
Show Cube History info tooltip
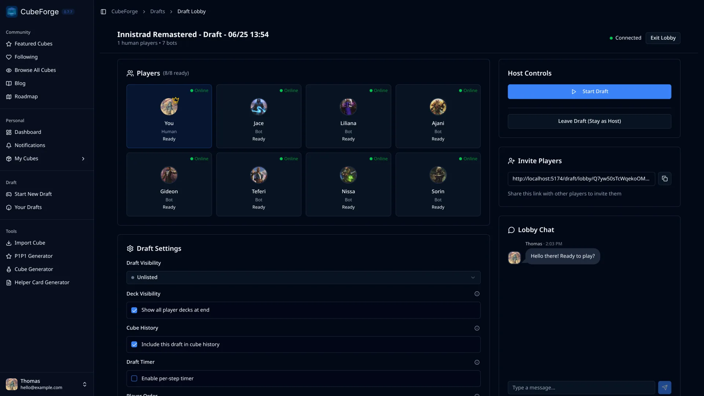[477, 328]
